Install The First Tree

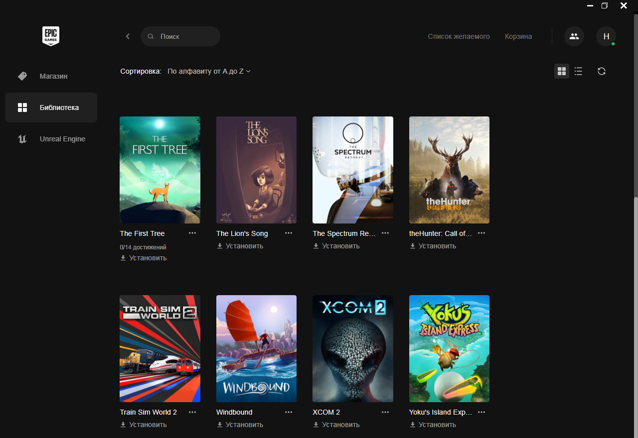point(144,258)
